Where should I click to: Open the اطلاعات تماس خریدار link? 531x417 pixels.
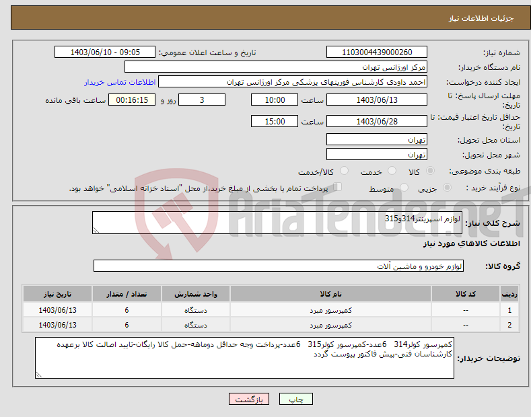click(120, 82)
